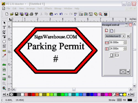Cut selection with scissors icon
This screenshot has width=138, height=103.
41,14
